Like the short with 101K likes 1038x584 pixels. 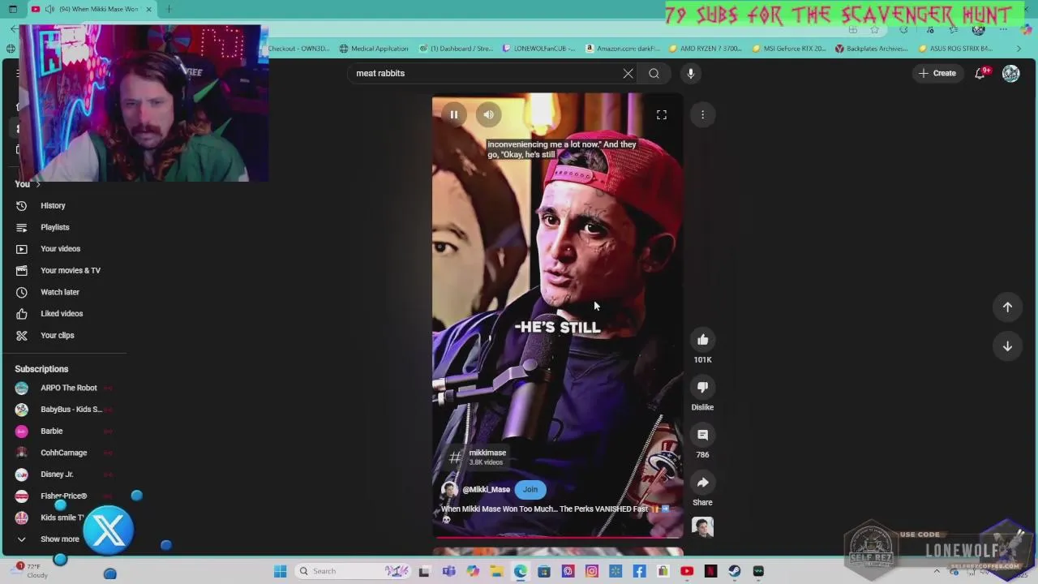(702, 340)
